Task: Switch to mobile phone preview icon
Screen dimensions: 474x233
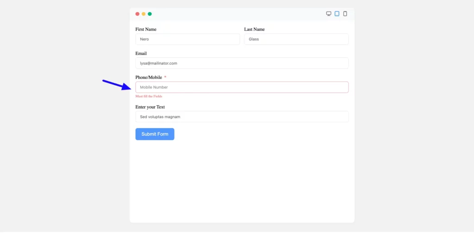Action: point(345,14)
